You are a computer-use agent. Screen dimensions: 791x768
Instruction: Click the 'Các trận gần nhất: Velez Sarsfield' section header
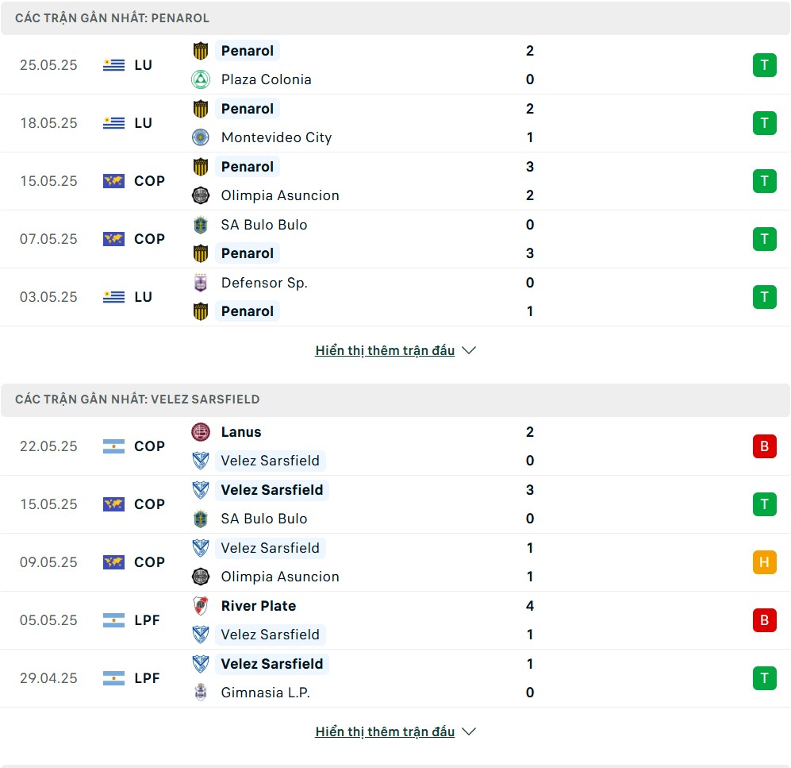395,399
